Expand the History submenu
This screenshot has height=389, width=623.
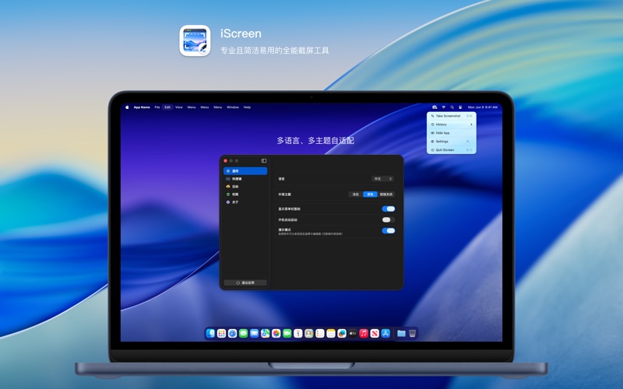tap(452, 124)
